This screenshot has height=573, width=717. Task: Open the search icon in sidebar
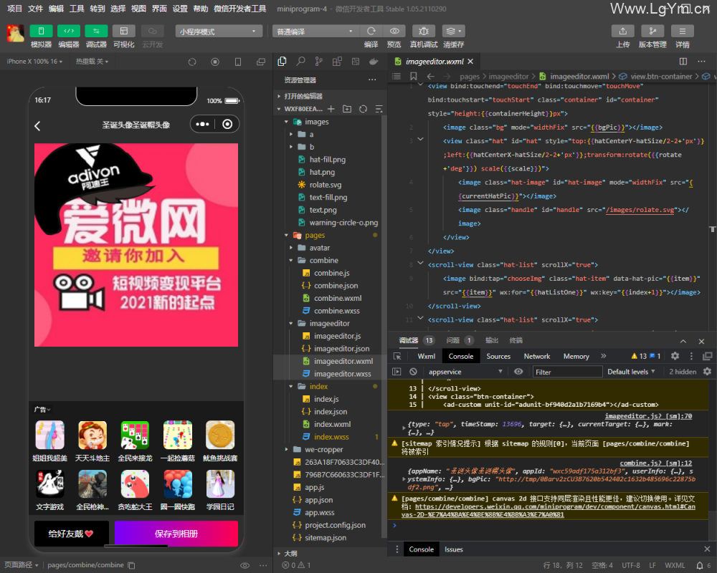coord(300,62)
